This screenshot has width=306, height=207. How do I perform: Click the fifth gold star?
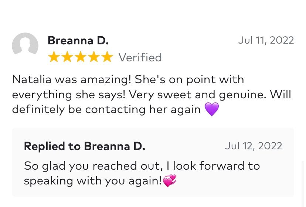pyautogui.click(x=107, y=57)
